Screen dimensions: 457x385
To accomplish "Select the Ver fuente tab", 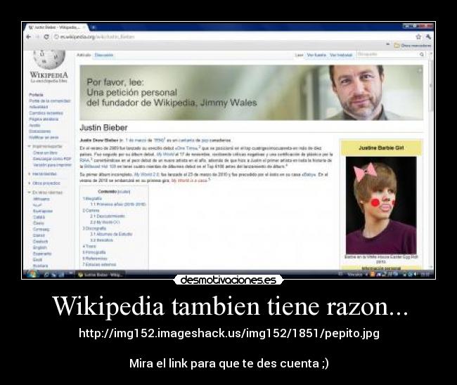I will coord(316,55).
